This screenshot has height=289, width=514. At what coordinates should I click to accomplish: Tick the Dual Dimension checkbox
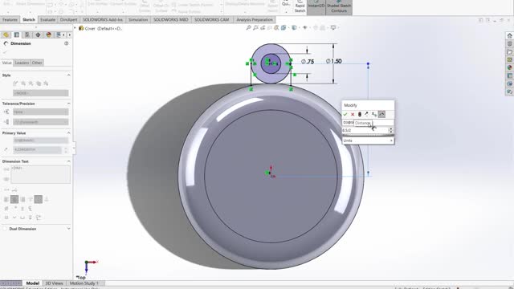pyautogui.click(x=5, y=229)
